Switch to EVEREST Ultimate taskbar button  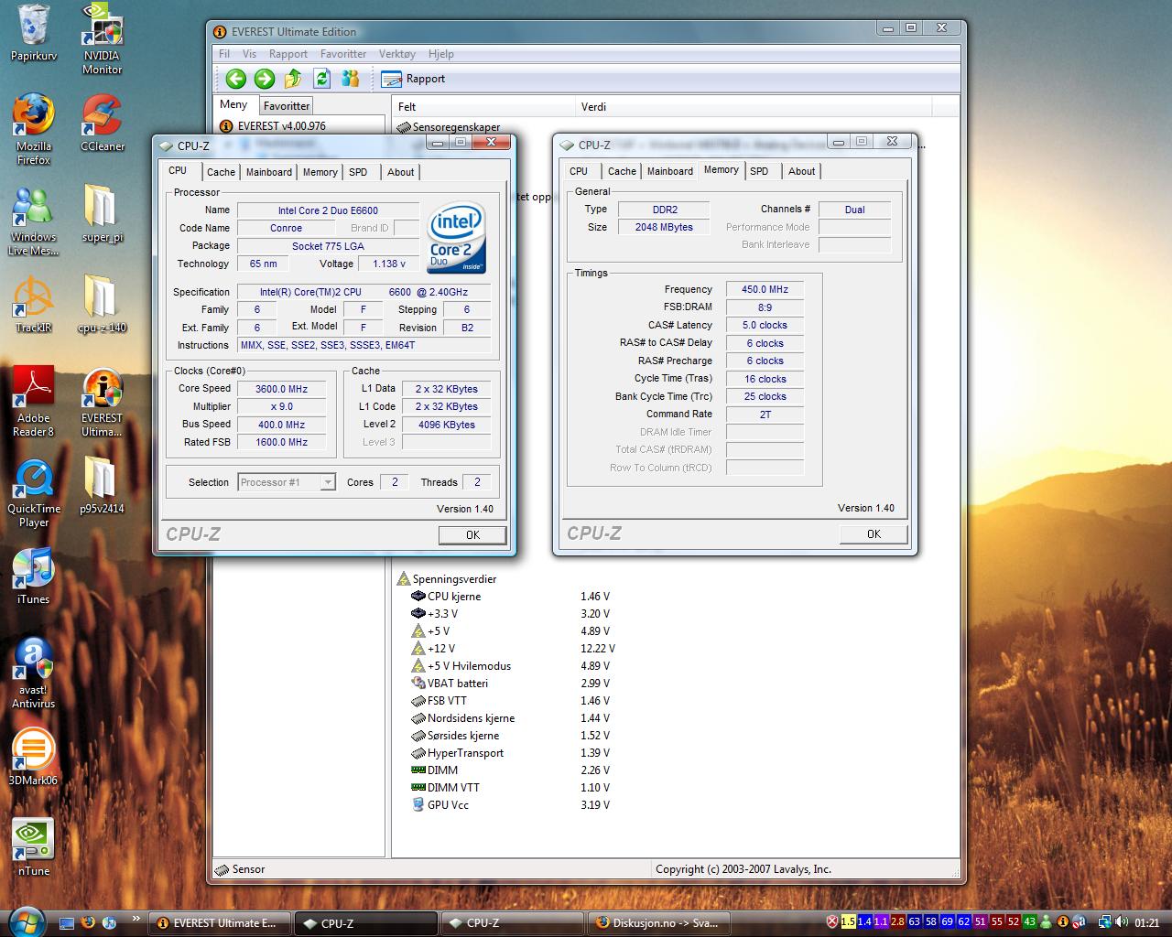pos(220,923)
